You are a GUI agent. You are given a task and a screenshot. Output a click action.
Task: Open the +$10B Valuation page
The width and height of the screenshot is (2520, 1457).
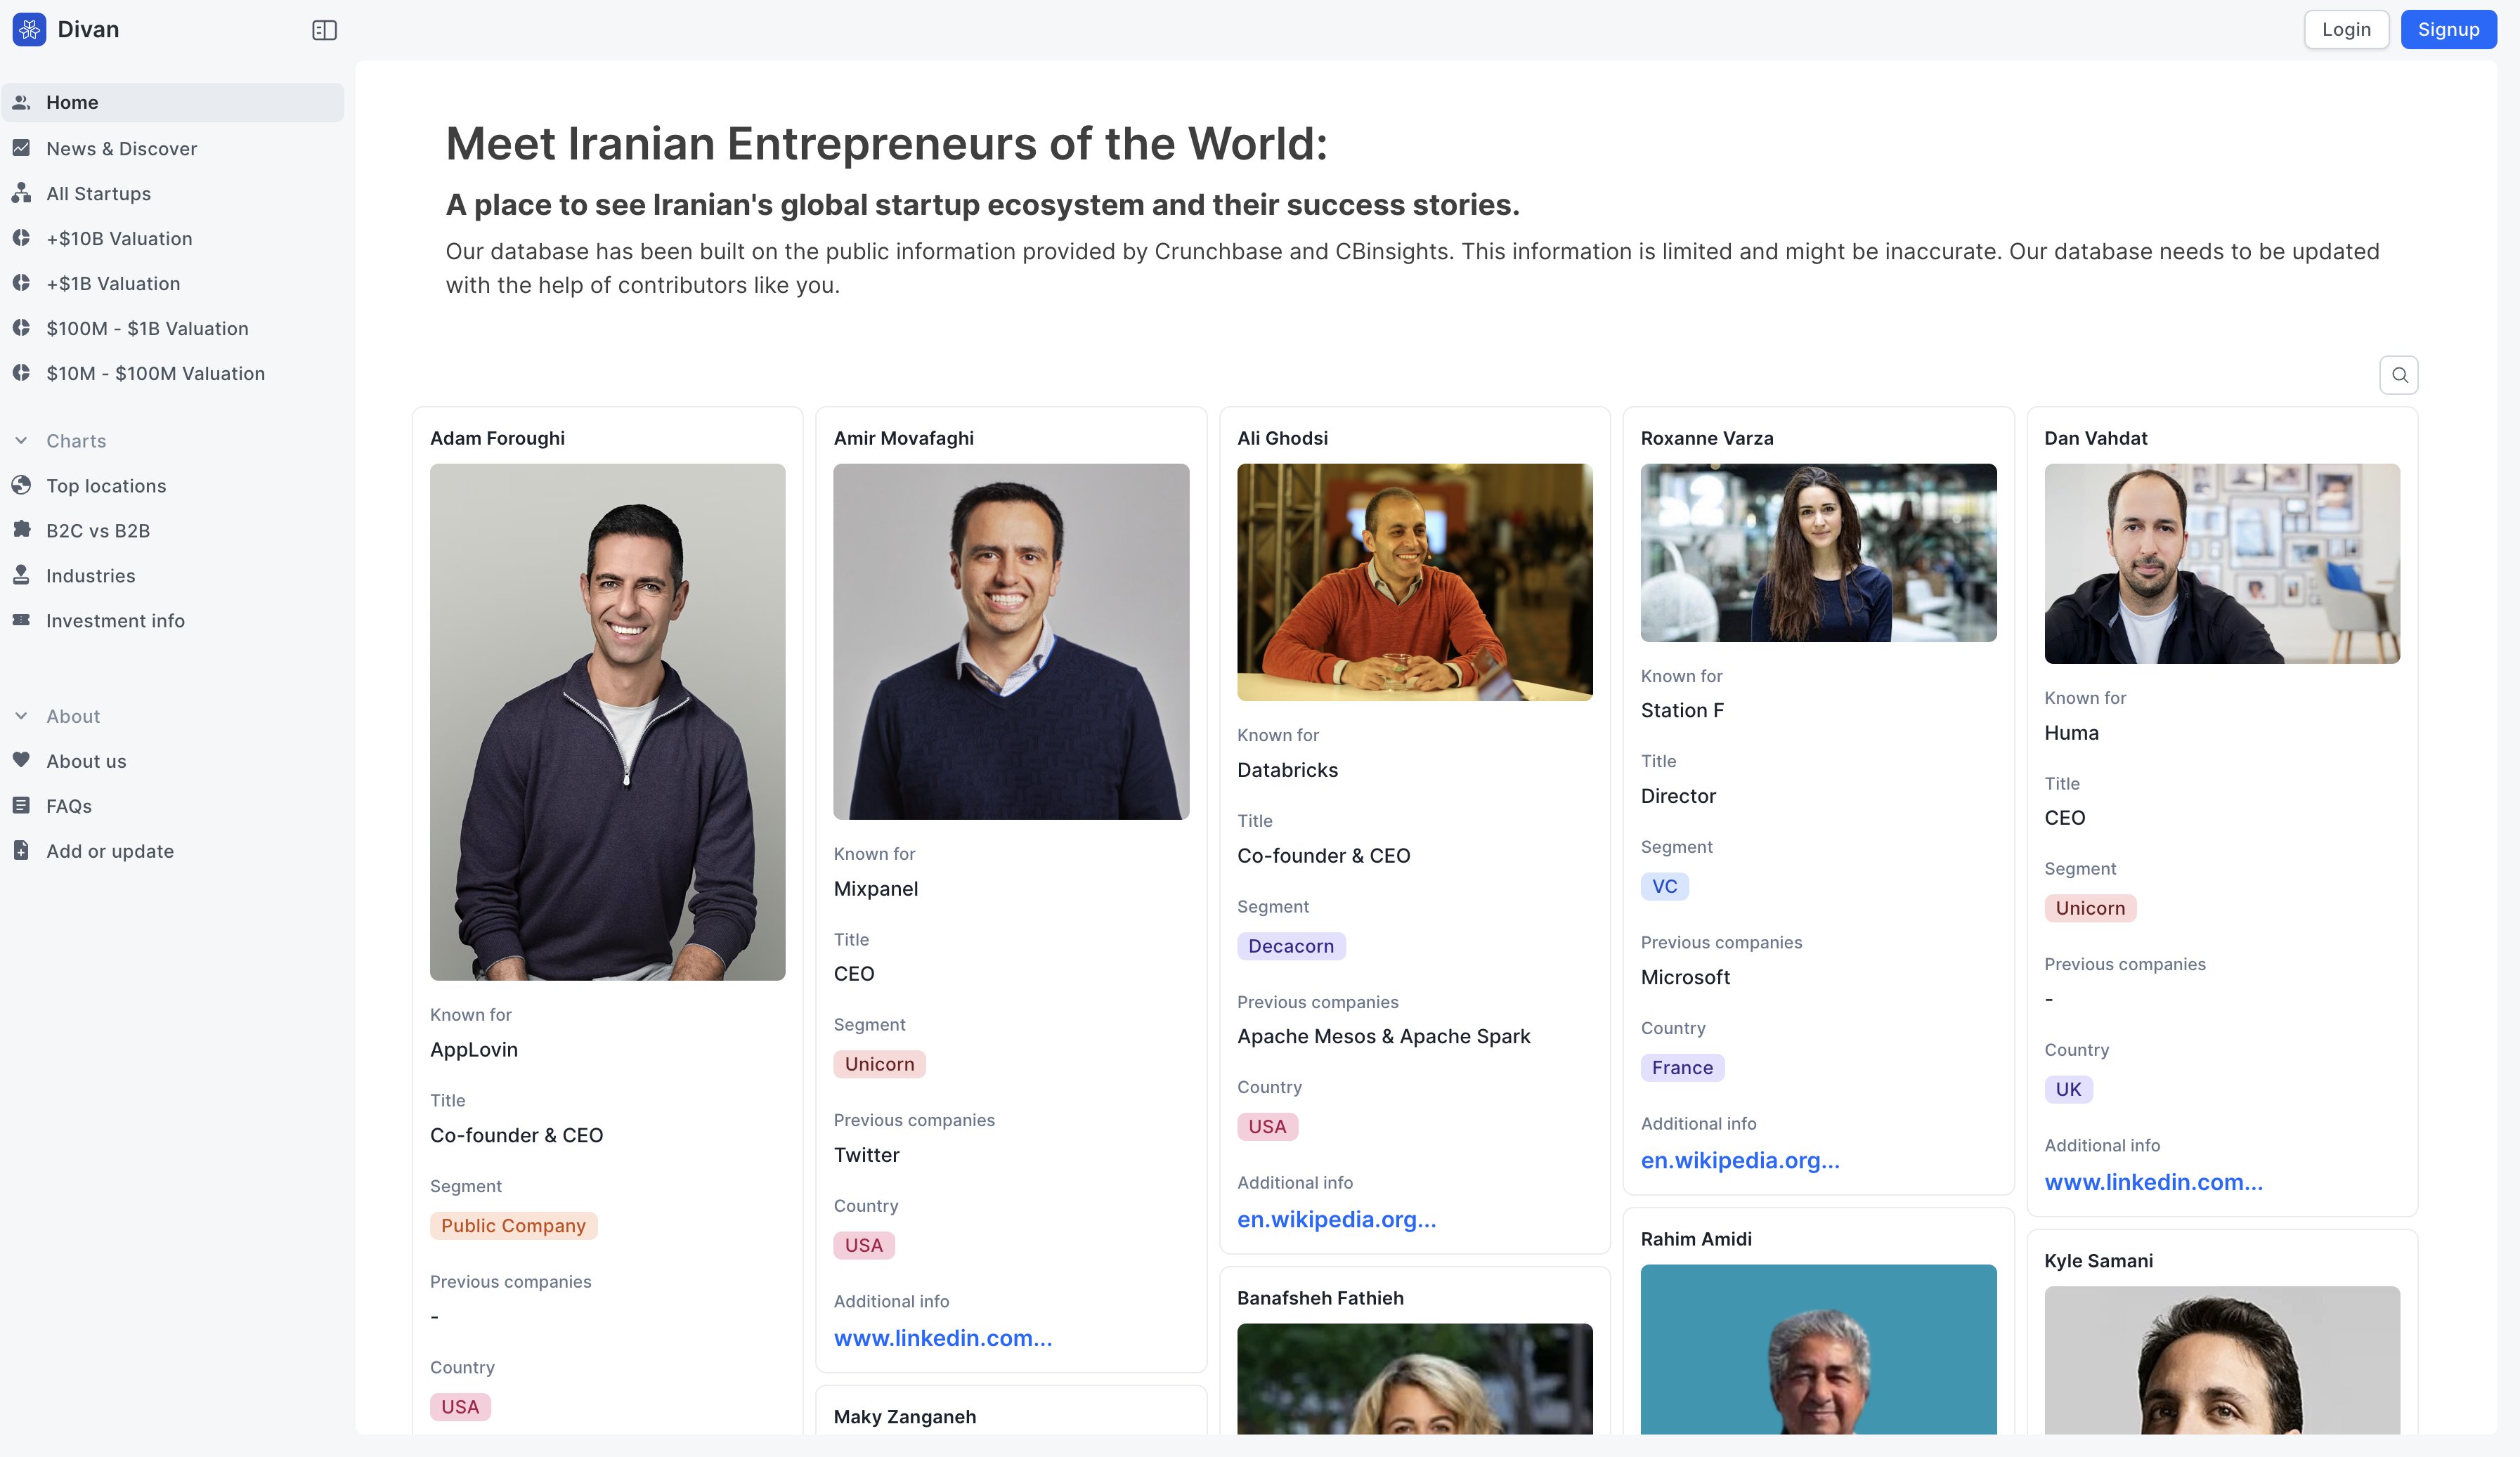click(x=119, y=238)
